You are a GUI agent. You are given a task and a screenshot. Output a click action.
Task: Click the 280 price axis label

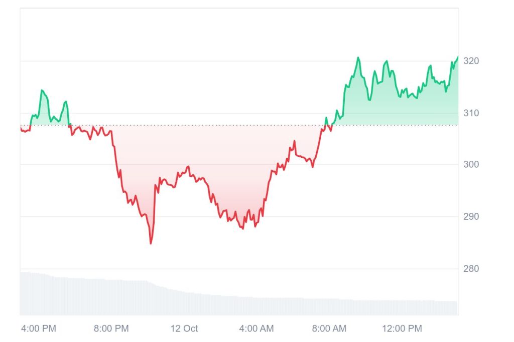(x=471, y=269)
